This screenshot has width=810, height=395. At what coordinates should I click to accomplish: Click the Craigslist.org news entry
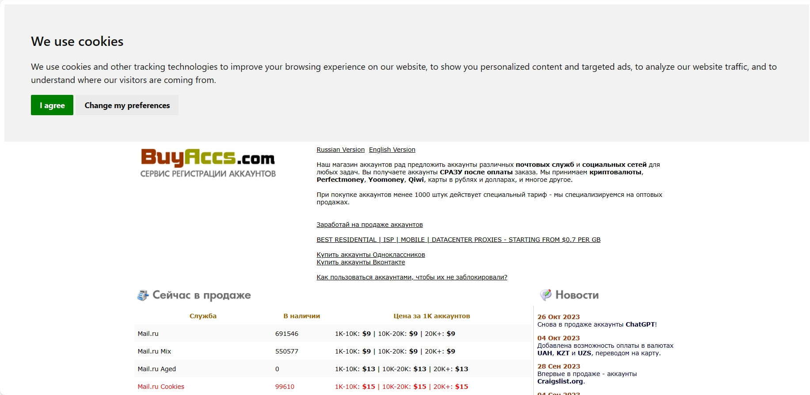(587, 377)
